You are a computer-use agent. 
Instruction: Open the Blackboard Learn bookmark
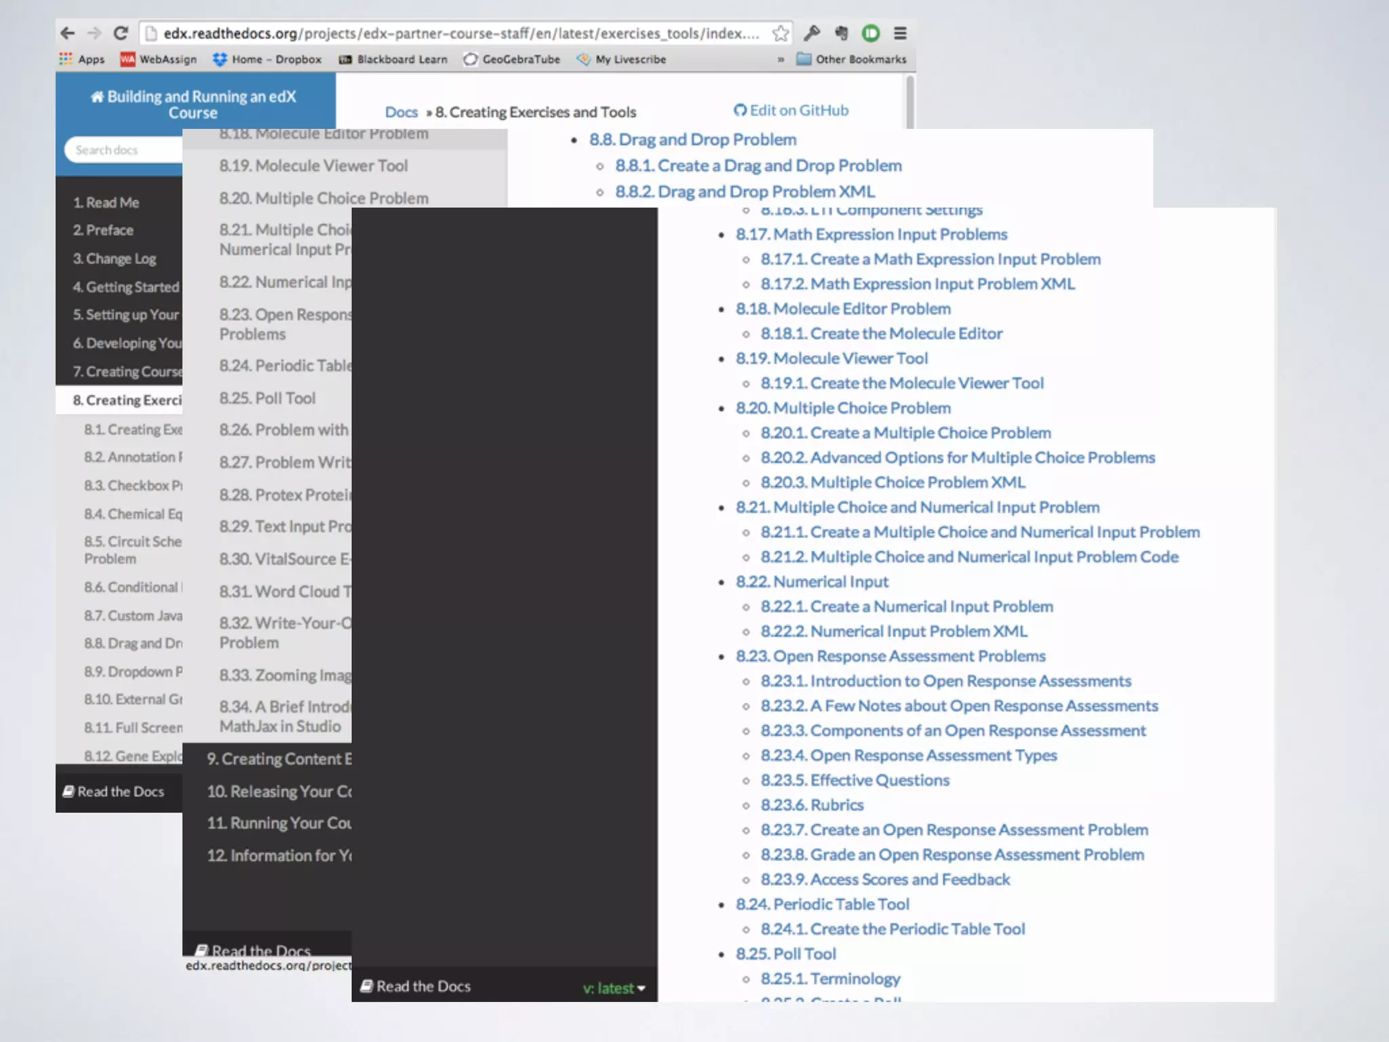393,60
